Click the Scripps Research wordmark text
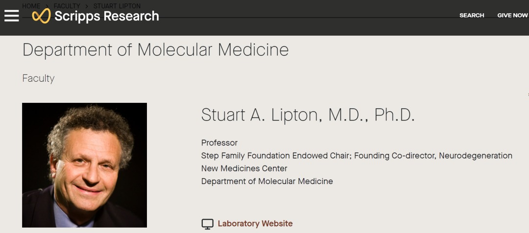 pos(106,16)
